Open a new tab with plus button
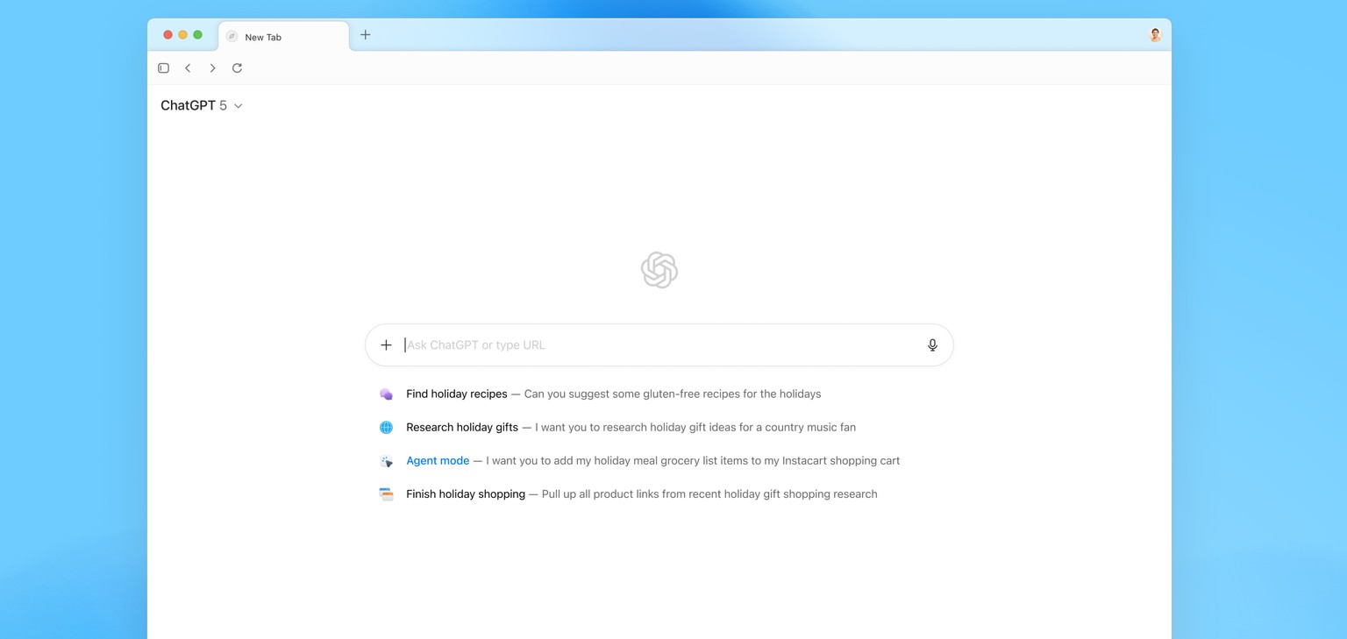 tap(366, 35)
